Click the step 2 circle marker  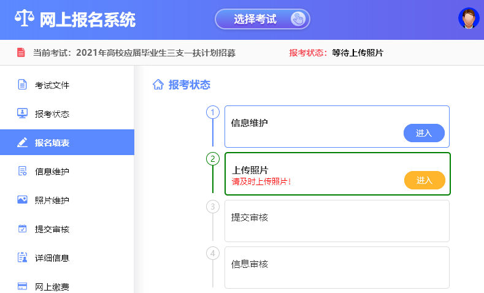(213, 159)
